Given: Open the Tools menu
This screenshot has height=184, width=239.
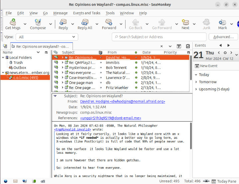Looking at the screenshot, I should point(110,13).
